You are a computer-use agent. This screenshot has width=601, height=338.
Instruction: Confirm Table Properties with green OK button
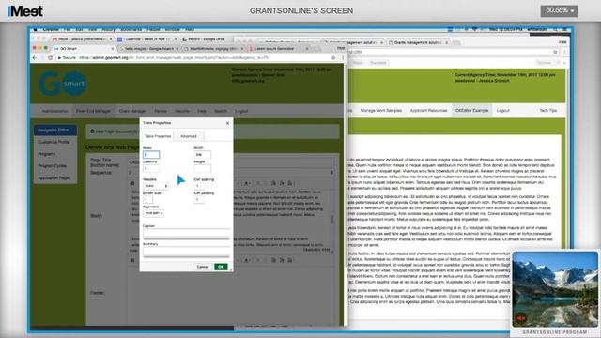221,267
